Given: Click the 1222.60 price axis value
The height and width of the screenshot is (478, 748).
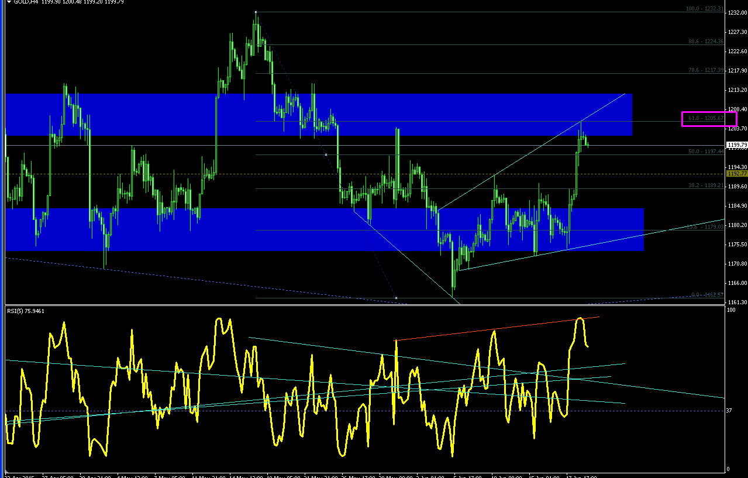Looking at the screenshot, I should tap(737, 51).
